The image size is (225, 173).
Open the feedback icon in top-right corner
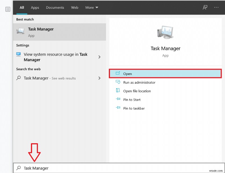pos(205,8)
